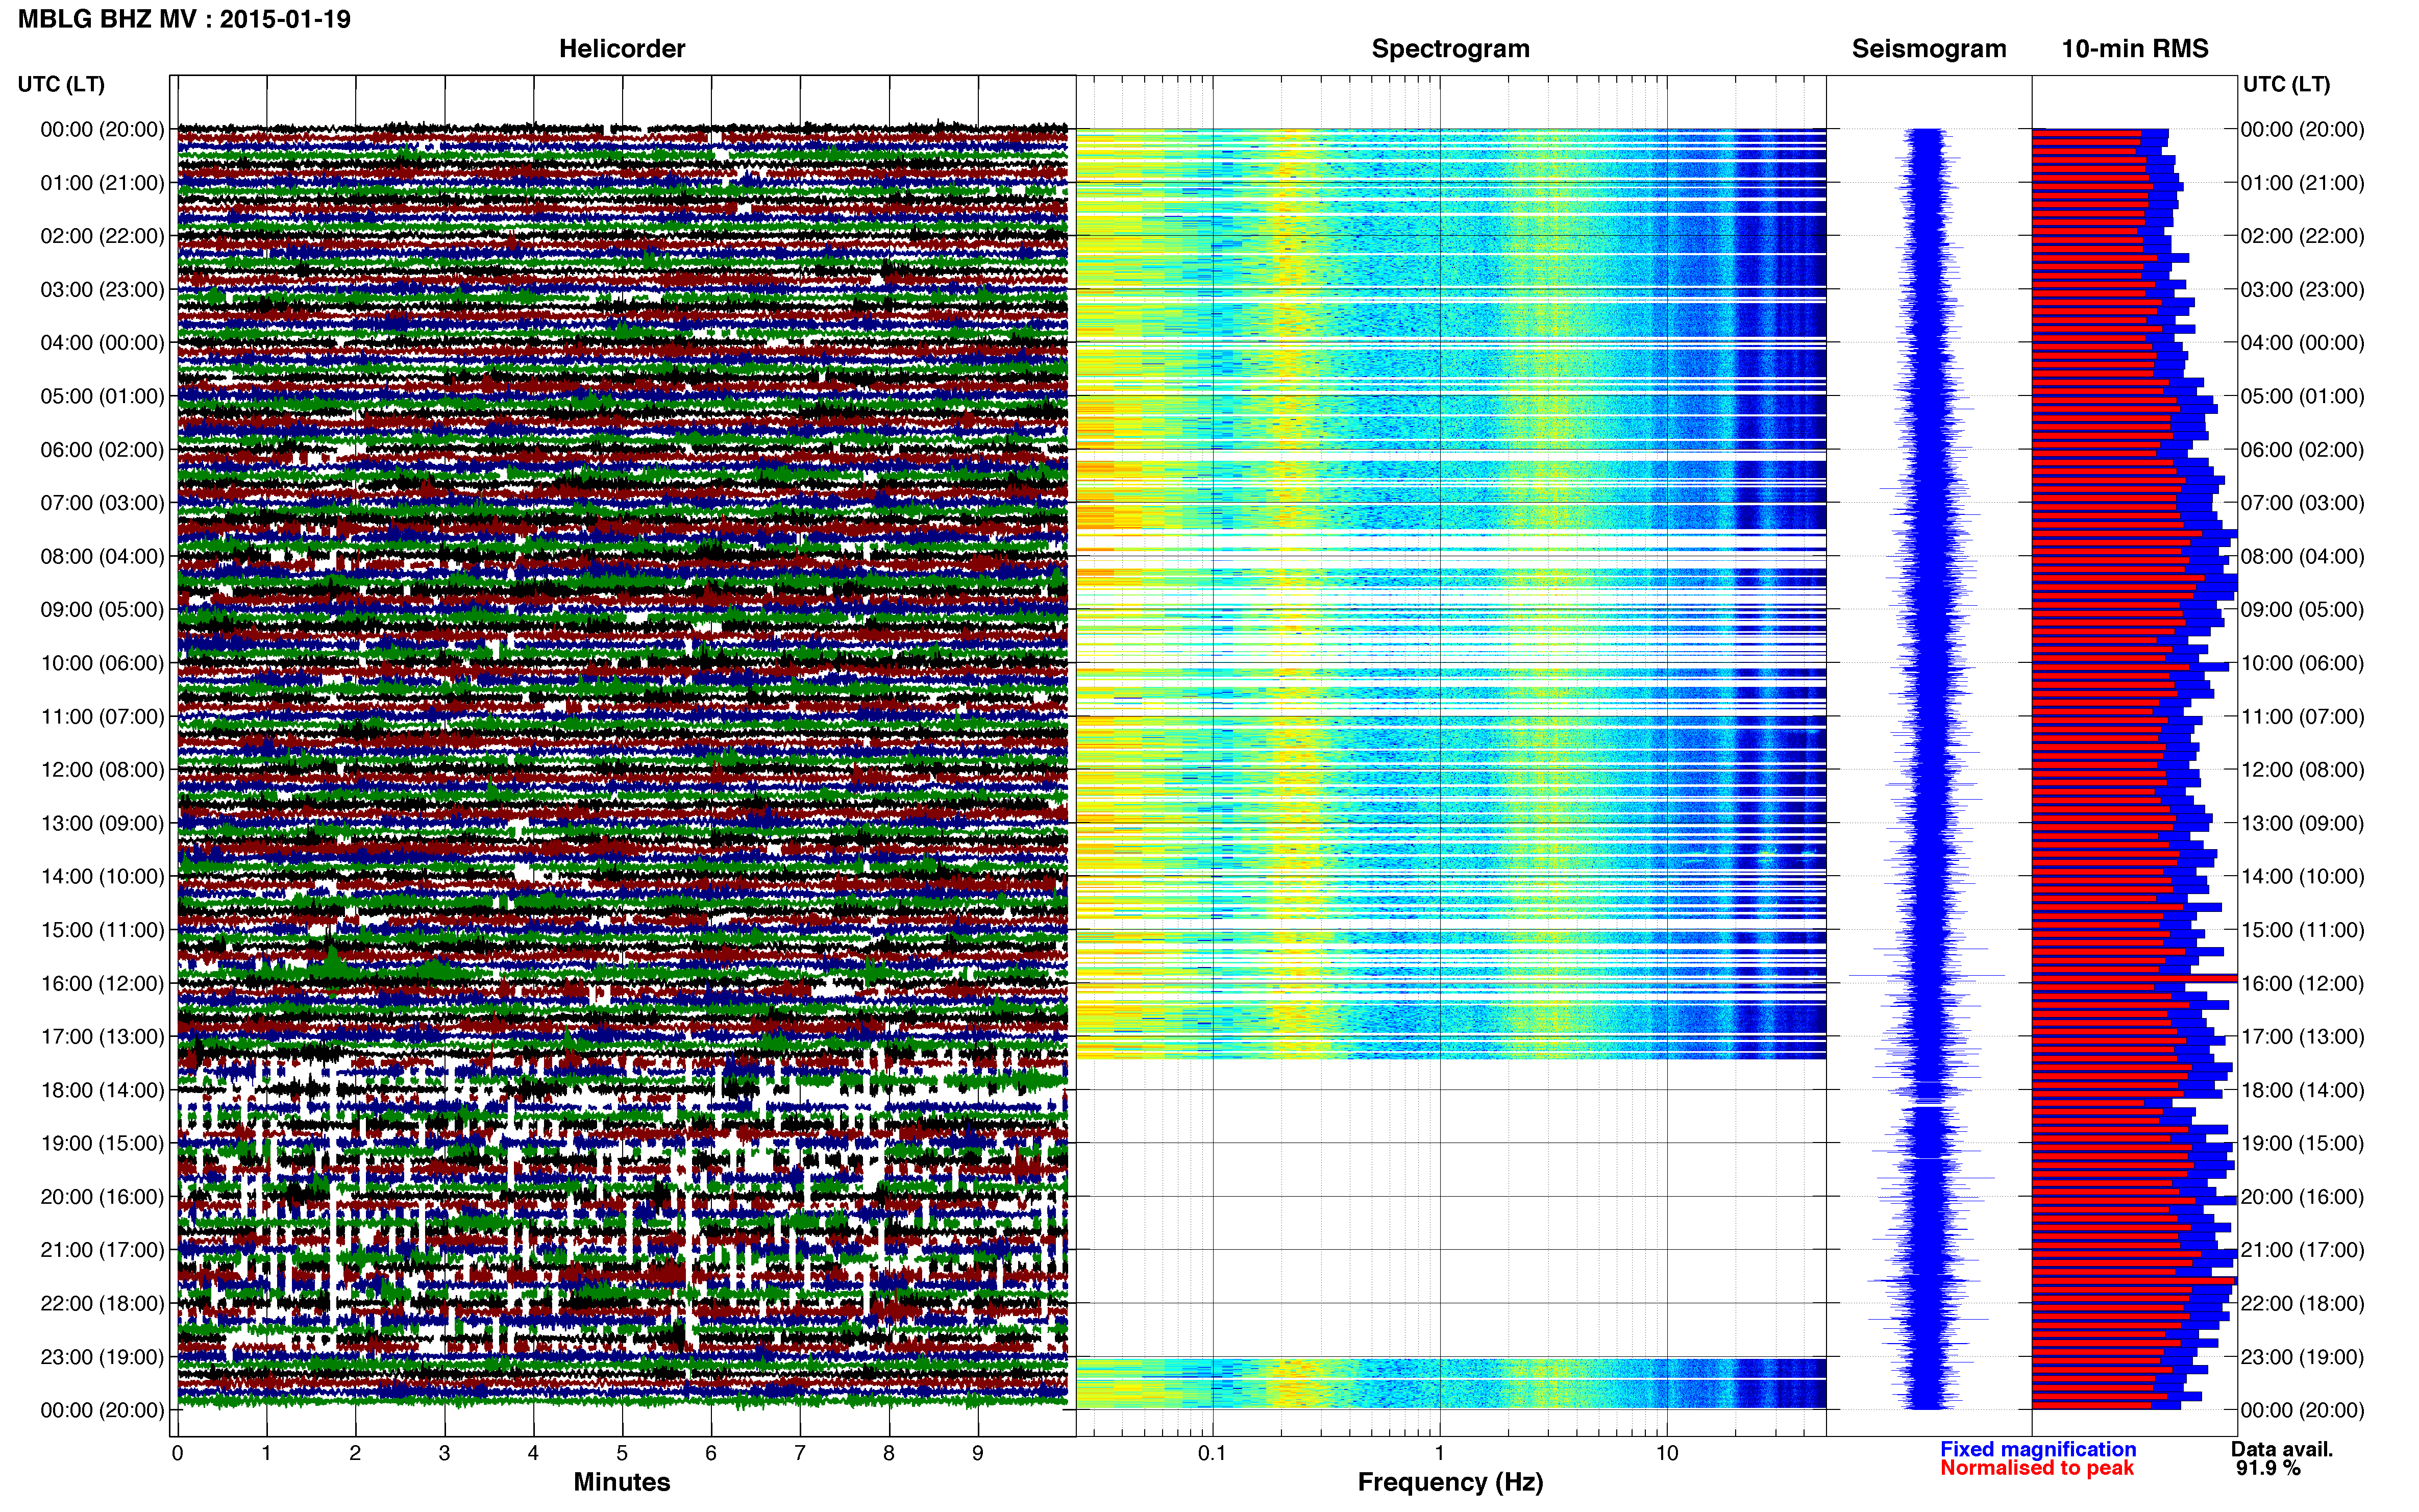The image size is (2419, 1512).
Task: Select the 'Helicorder' panel heading
Action: click(622, 49)
